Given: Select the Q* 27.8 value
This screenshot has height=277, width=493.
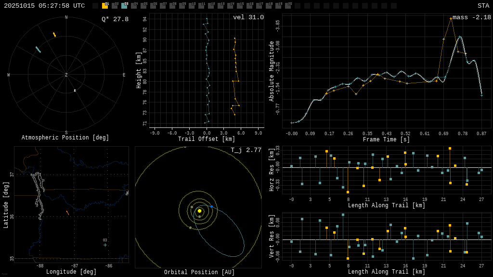Looking at the screenshot, I should click(x=115, y=19).
